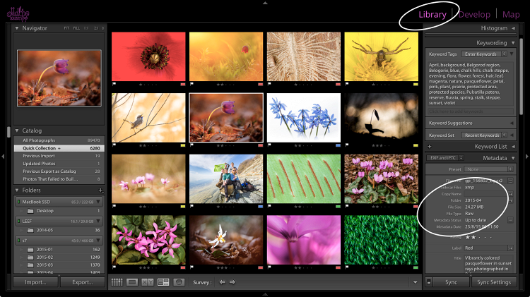Select previous photo with the left arrow
530x297 pixels.
(x=222, y=282)
